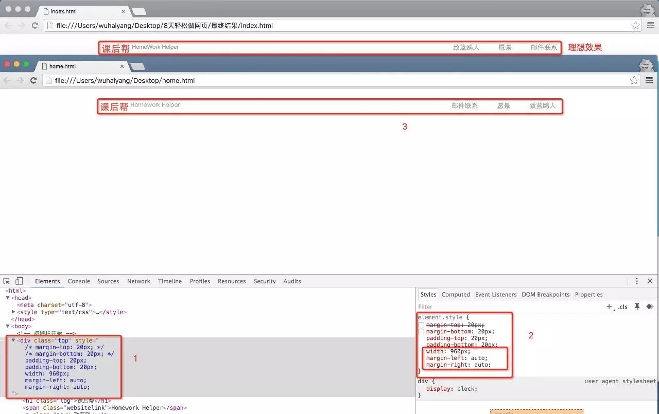This screenshot has height=414, width=659.
Task: Open a new tab in home.html window
Action: tap(137, 66)
